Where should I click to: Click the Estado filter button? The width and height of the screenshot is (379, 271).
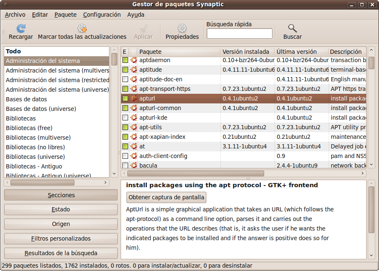click(x=61, y=209)
